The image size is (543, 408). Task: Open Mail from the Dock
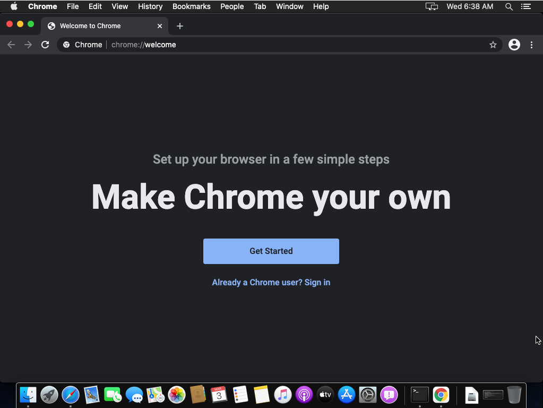pos(92,395)
